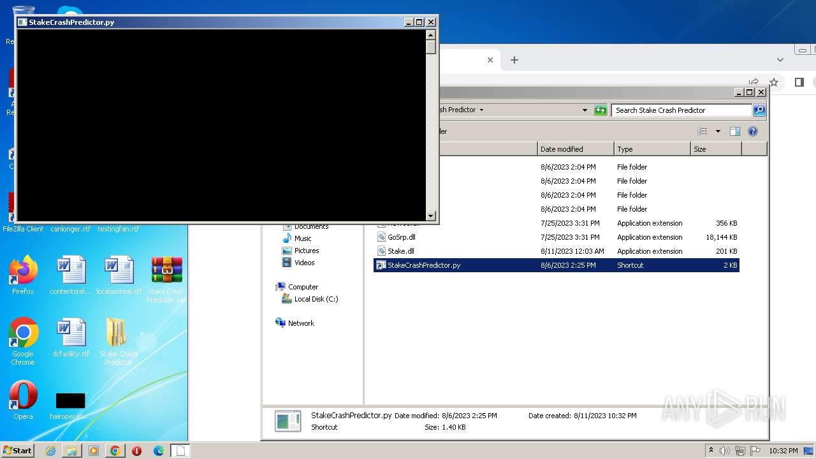Image resolution: width=816 pixels, height=459 pixels.
Task: Select Pictures library in navigation pane
Action: (x=300, y=251)
